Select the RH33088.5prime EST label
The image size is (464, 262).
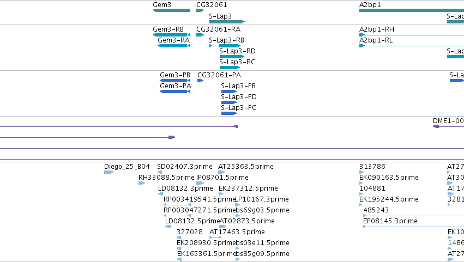pos(166,178)
